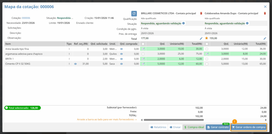Image resolution: width=272 pixels, height=134 pixels.
Task: Edit Amanda Dups total 155,00 pencil icon
Action: [265, 38]
